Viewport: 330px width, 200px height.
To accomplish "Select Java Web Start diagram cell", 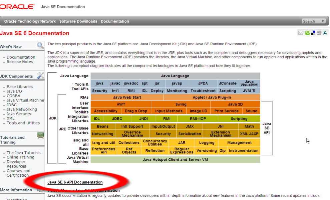I will [x=127, y=98].
